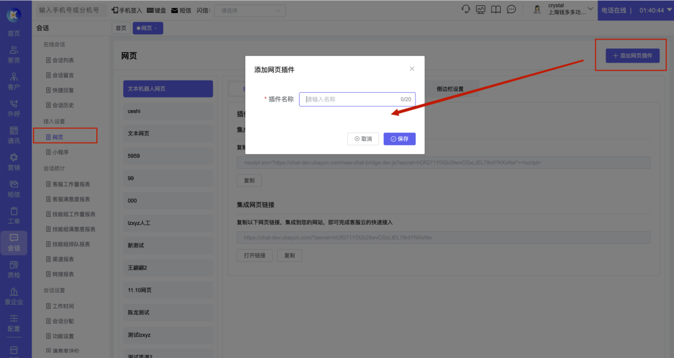This screenshot has width=674, height=358.
Task: Click the crystal user avatar
Action: point(538,9)
